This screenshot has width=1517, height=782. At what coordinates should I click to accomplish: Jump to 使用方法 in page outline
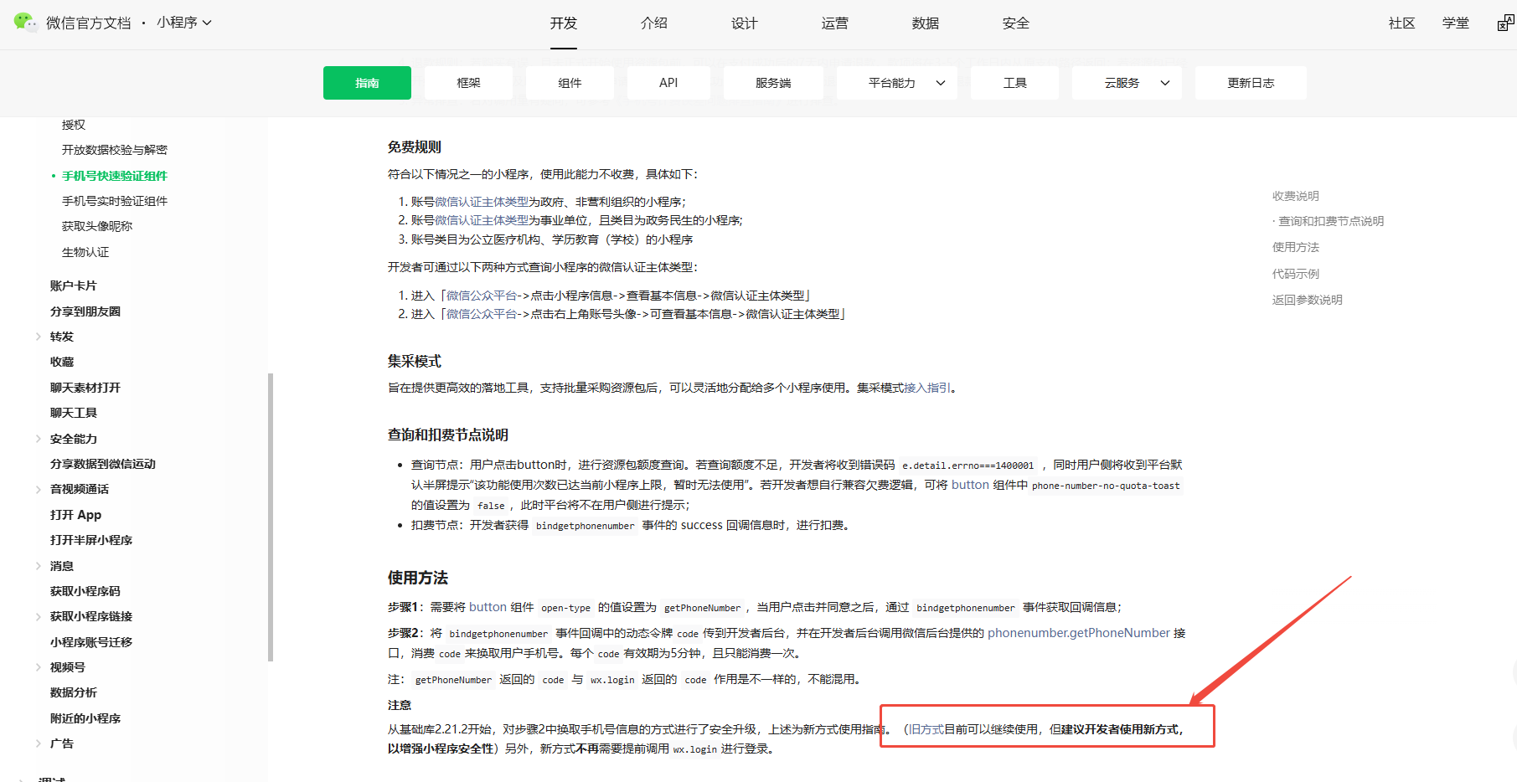(x=1296, y=247)
